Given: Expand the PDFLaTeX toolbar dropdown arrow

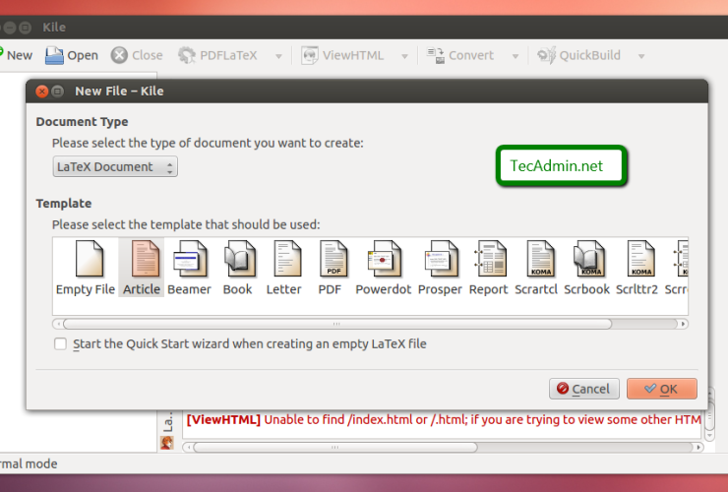Looking at the screenshot, I should pyautogui.click(x=278, y=56).
